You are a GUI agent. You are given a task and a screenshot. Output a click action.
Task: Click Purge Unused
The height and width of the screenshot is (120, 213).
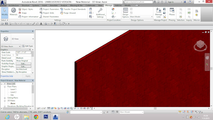[x=68, y=13]
